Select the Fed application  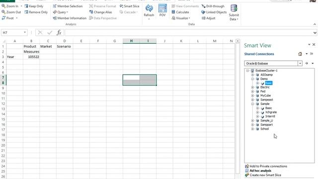[x=263, y=91]
